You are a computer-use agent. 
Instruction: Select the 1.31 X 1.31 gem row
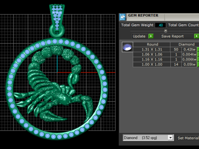pos(166,49)
